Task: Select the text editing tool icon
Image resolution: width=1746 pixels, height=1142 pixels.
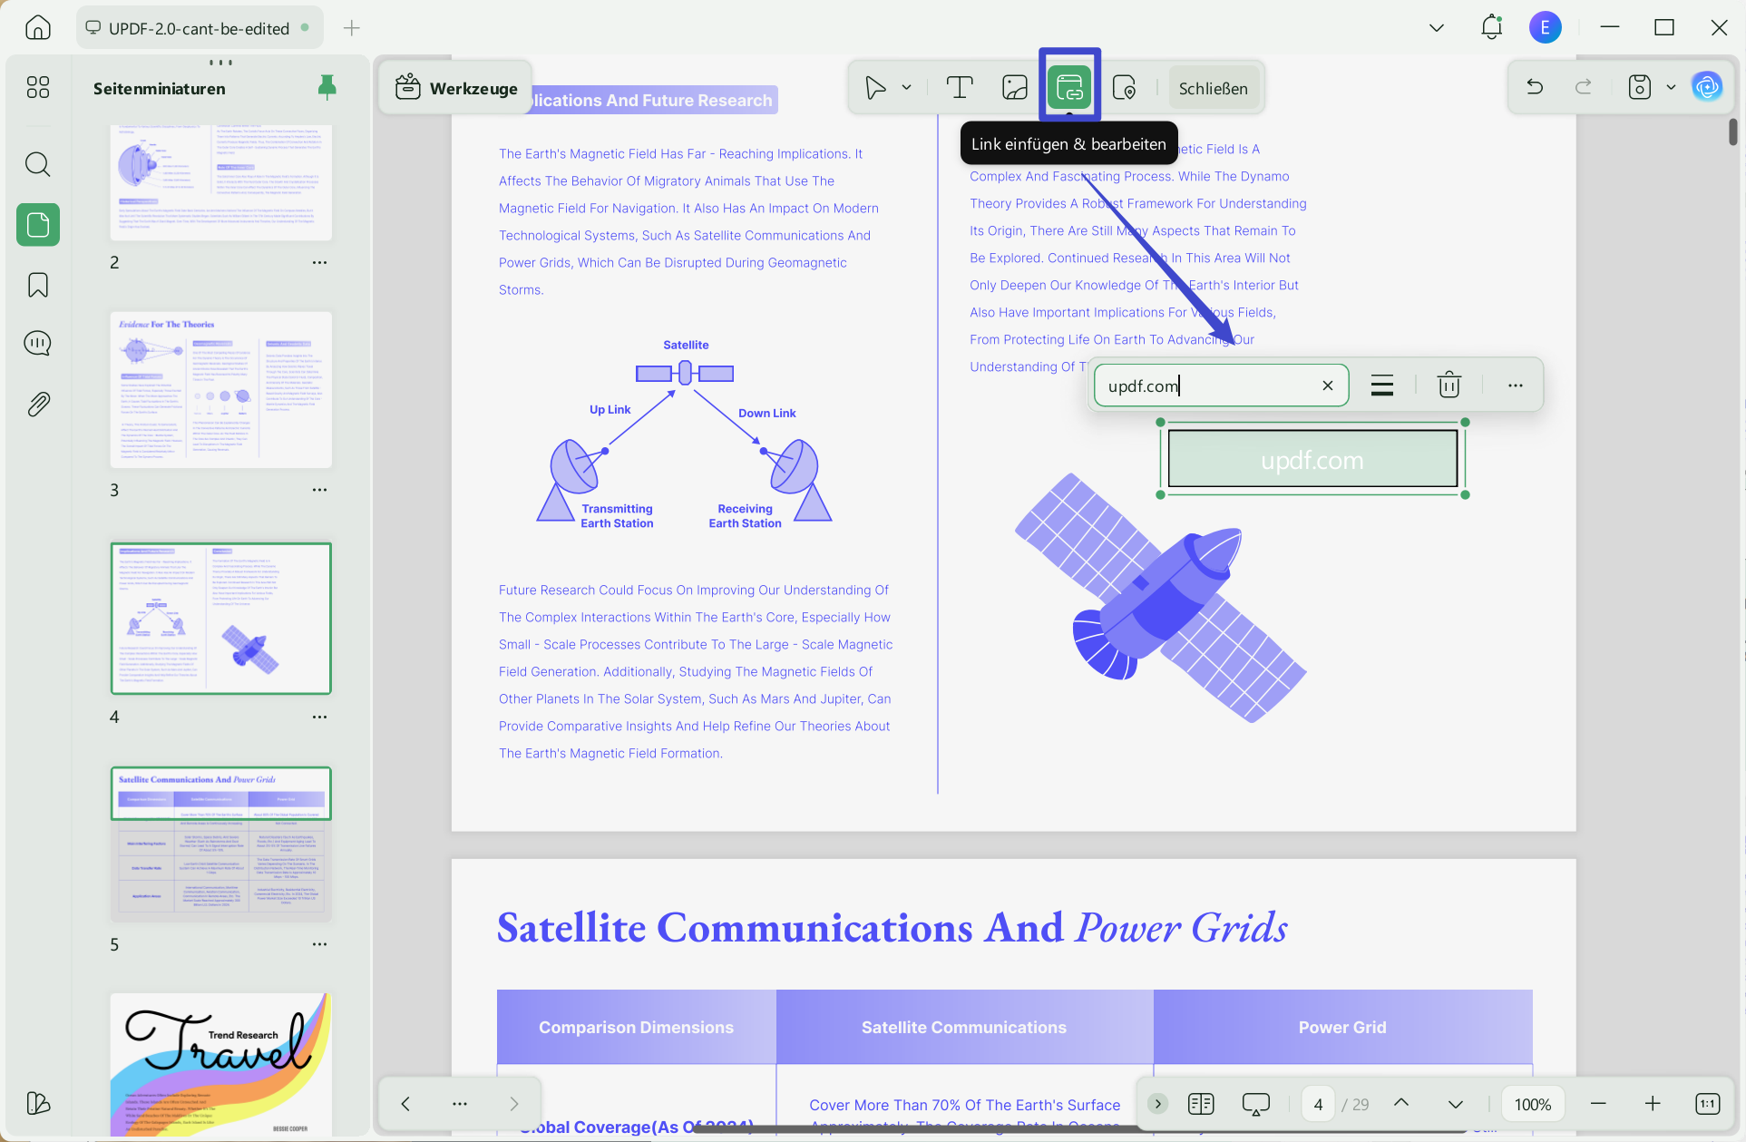Action: click(960, 88)
